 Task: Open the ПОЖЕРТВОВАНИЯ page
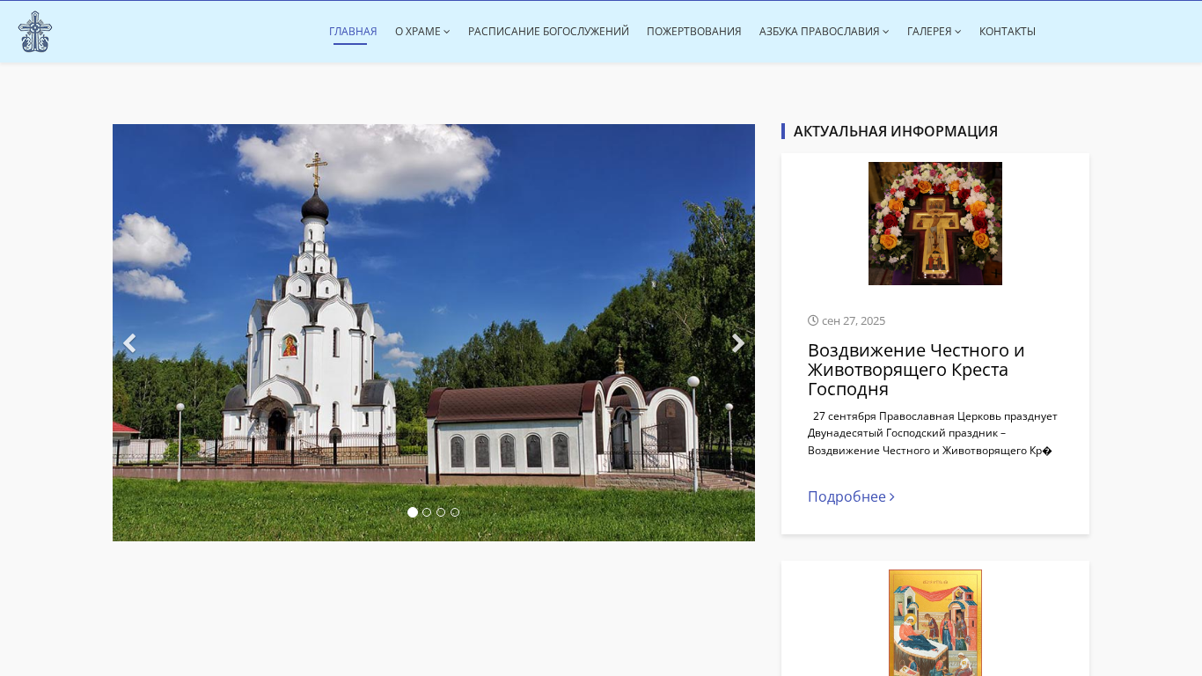694,32
